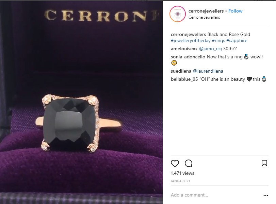Viewport: 276px width, 204px height.
Task: Follow cerronejewellers account
Action: 236,11
